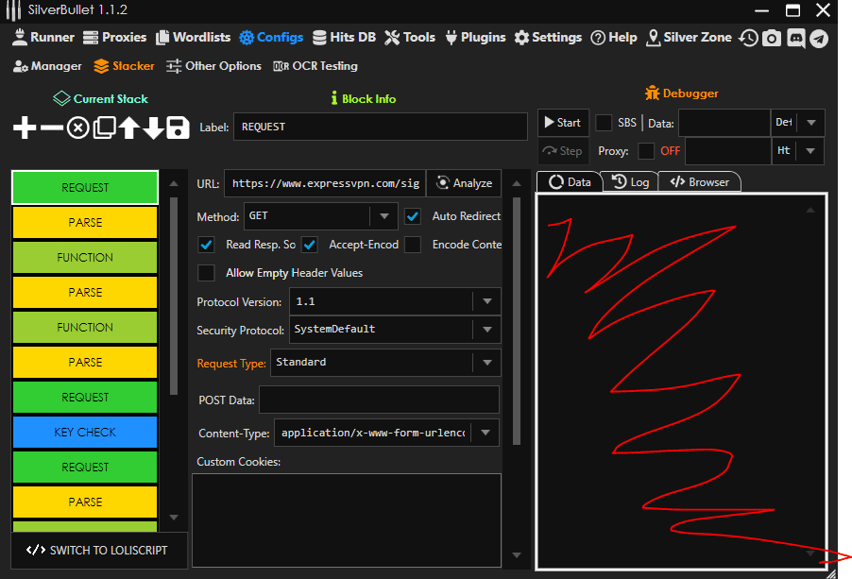
Task: Click the debugger proxy input field
Action: (728, 151)
